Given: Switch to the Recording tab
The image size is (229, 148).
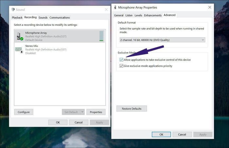Looking at the screenshot, I should tap(30, 17).
